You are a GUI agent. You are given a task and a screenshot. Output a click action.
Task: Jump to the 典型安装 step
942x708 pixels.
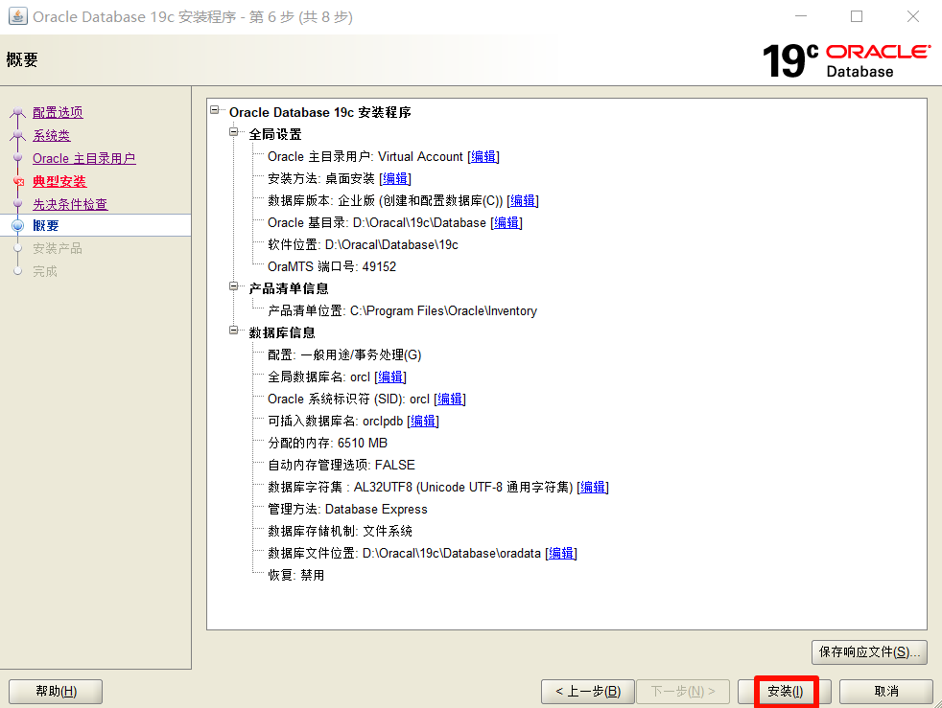(59, 181)
